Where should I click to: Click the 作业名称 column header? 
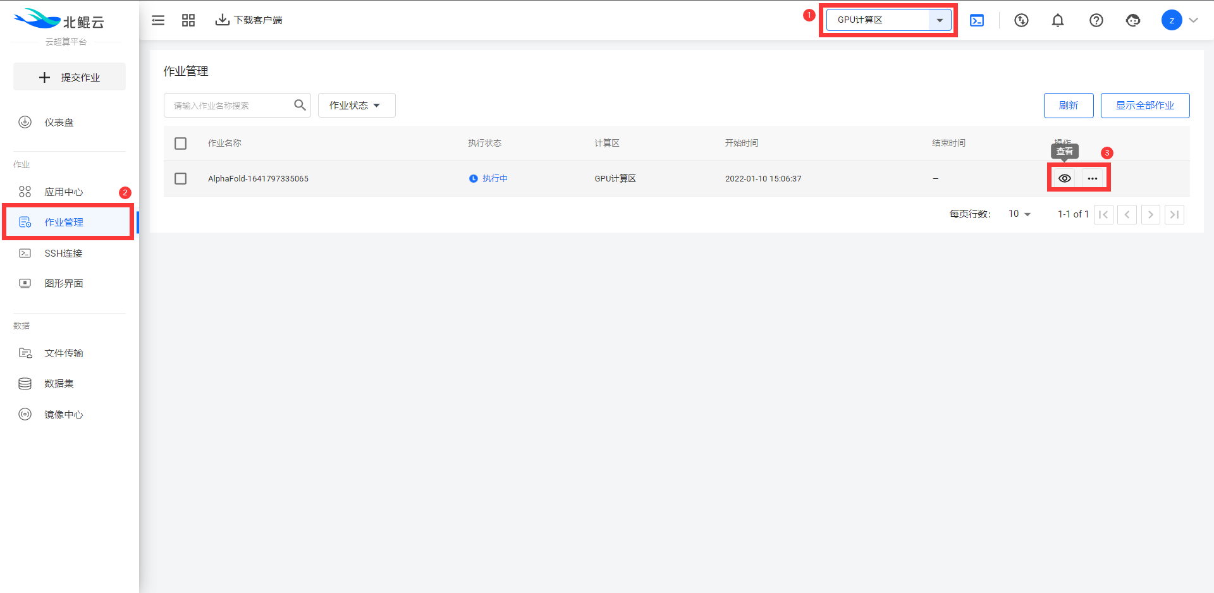pyautogui.click(x=224, y=144)
